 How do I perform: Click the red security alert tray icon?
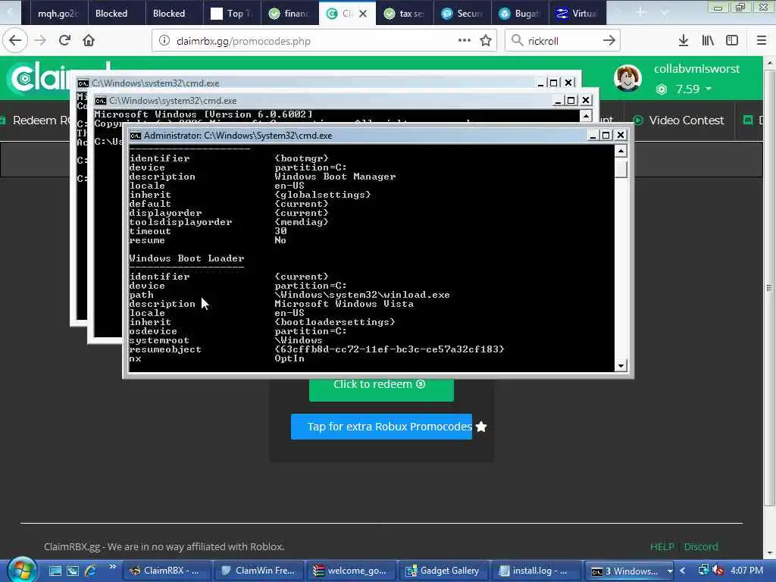click(718, 571)
